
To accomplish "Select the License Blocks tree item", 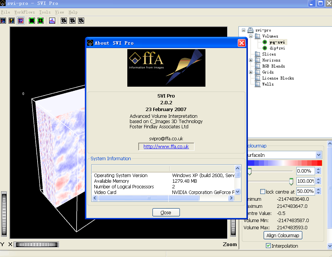I will (x=278, y=78).
